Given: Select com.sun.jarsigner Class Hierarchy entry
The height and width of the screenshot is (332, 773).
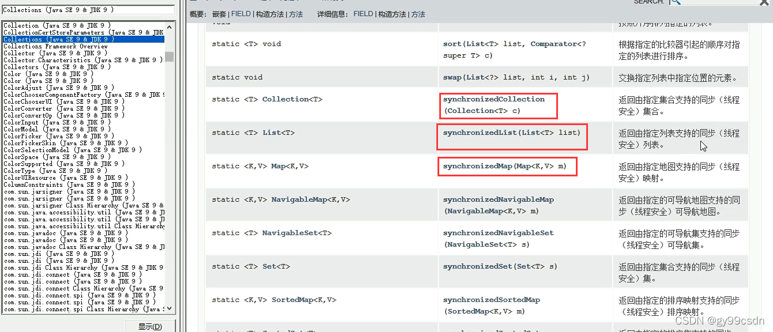Looking at the screenshot, I should pyautogui.click(x=84, y=205).
